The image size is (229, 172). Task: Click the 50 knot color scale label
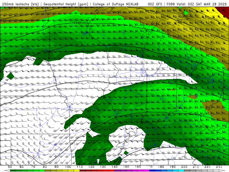(x=10, y=167)
